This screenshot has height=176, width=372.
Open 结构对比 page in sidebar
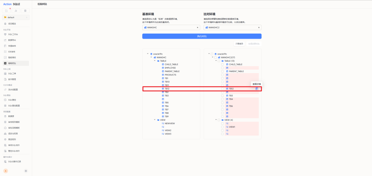click(x=16, y=63)
